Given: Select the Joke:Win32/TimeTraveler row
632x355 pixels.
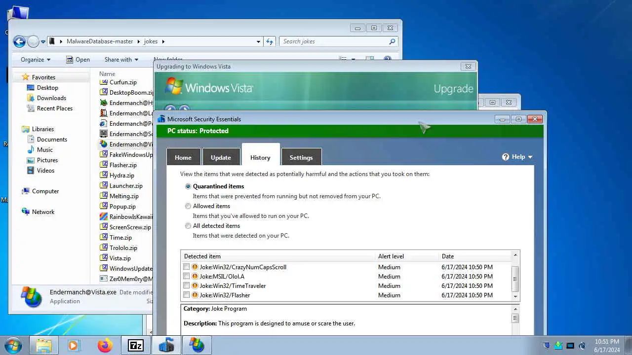Looking at the screenshot, I should click(346, 286).
